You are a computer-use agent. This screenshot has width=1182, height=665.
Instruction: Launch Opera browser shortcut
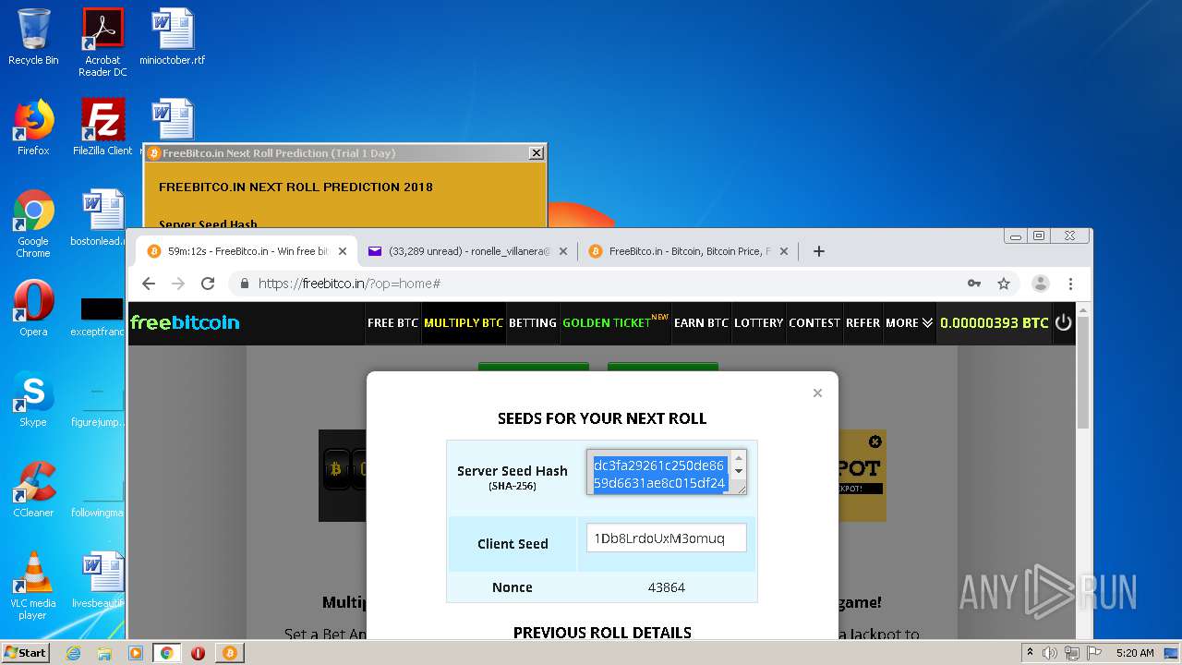click(x=33, y=308)
